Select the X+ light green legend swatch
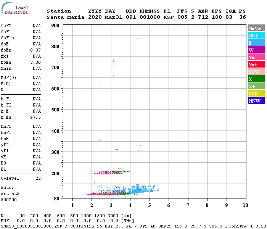Screen dimensions: 267x229 click(256, 86)
